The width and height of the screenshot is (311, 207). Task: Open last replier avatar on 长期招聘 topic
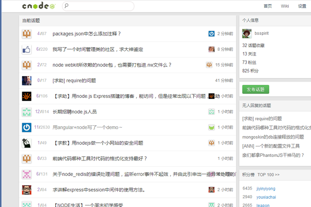[x=211, y=112]
